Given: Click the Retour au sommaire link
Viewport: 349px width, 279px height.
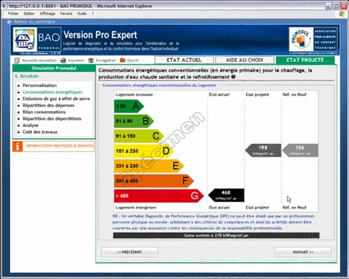Looking at the screenshot, I should [35, 22].
